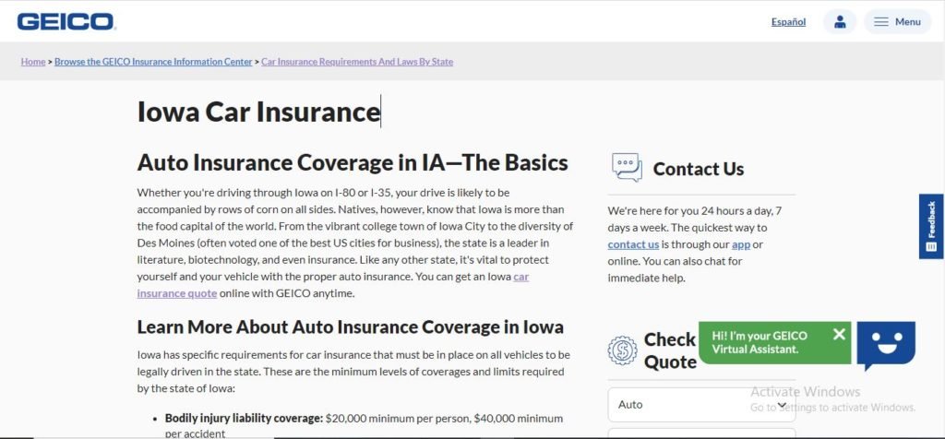Expand the Auto insurance type dropdown
This screenshot has width=945, height=439.
701,405
